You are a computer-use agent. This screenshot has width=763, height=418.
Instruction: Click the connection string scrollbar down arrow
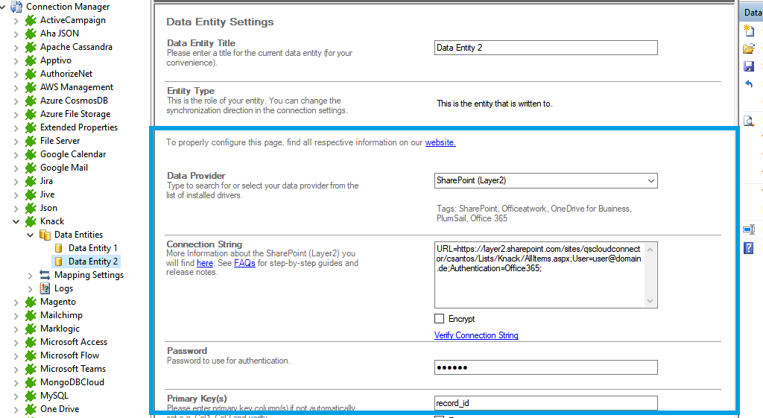(650, 301)
